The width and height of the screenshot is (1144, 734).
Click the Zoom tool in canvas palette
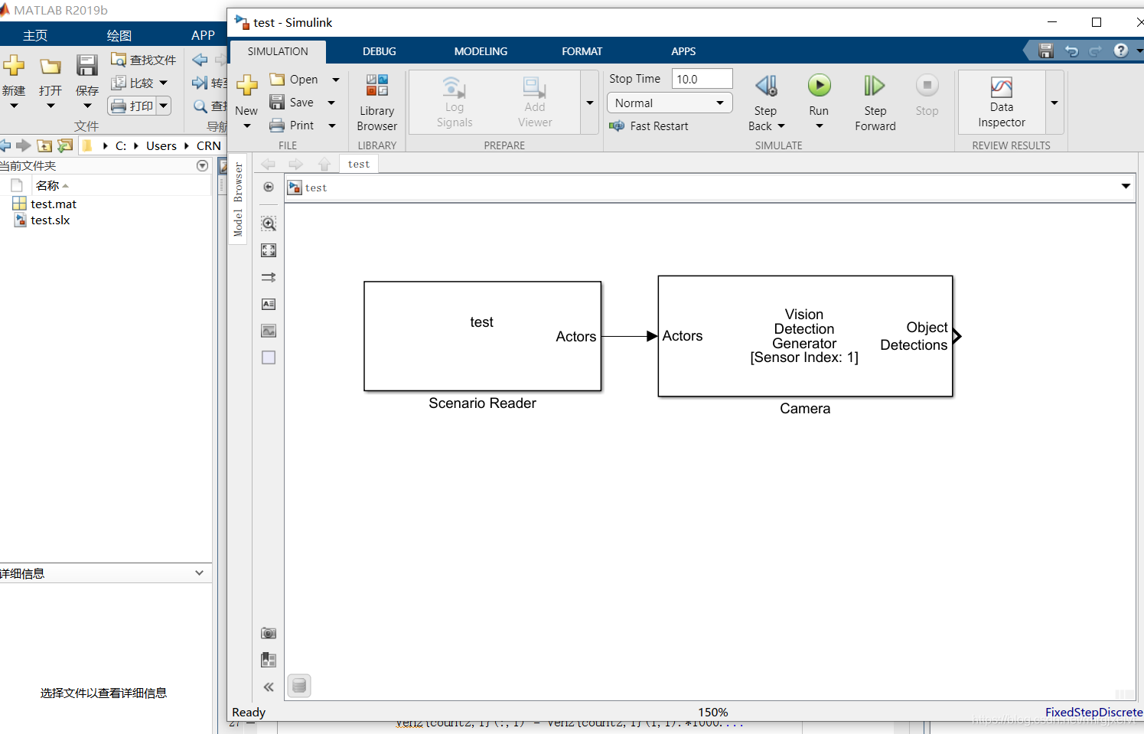(x=269, y=223)
